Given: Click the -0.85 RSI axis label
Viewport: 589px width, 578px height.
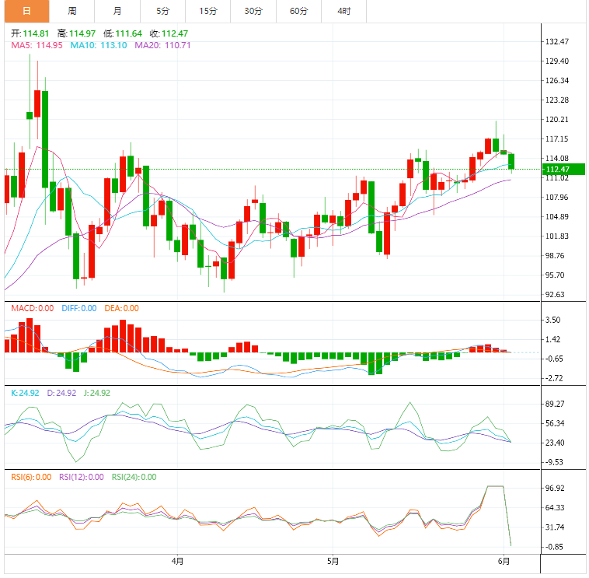Looking at the screenshot, I should [554, 547].
